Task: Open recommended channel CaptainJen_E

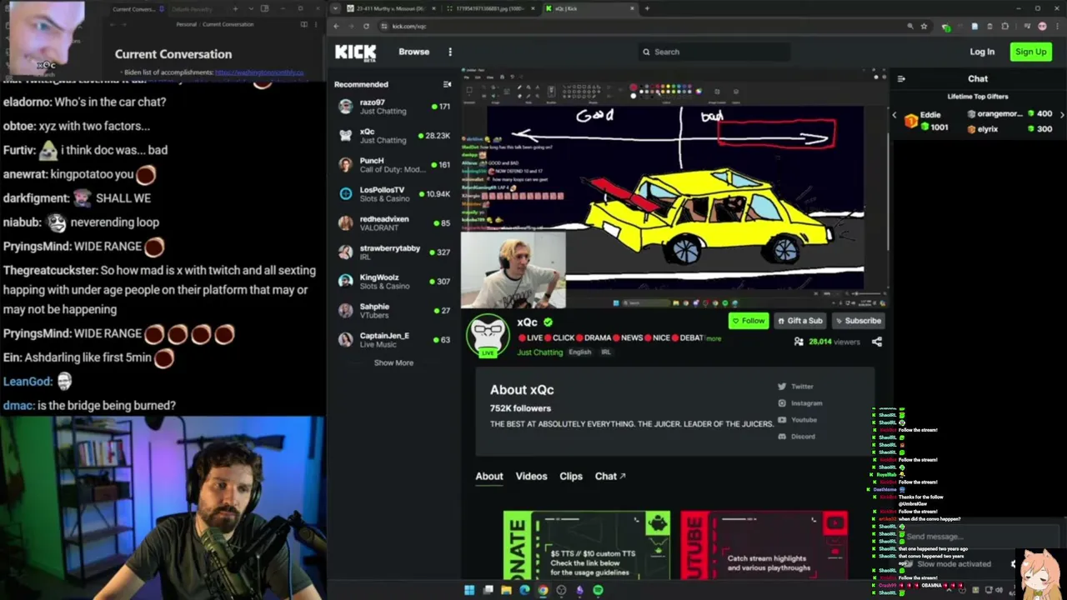Action: 393,340
